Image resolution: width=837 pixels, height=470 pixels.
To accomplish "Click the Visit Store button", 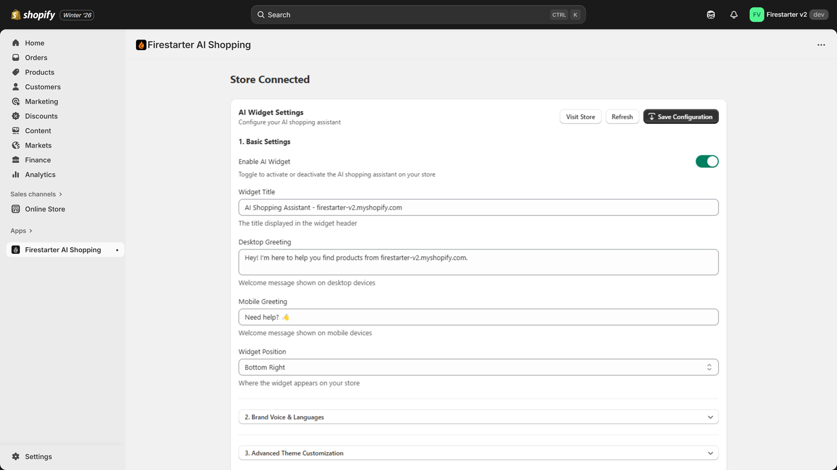I will tap(580, 116).
